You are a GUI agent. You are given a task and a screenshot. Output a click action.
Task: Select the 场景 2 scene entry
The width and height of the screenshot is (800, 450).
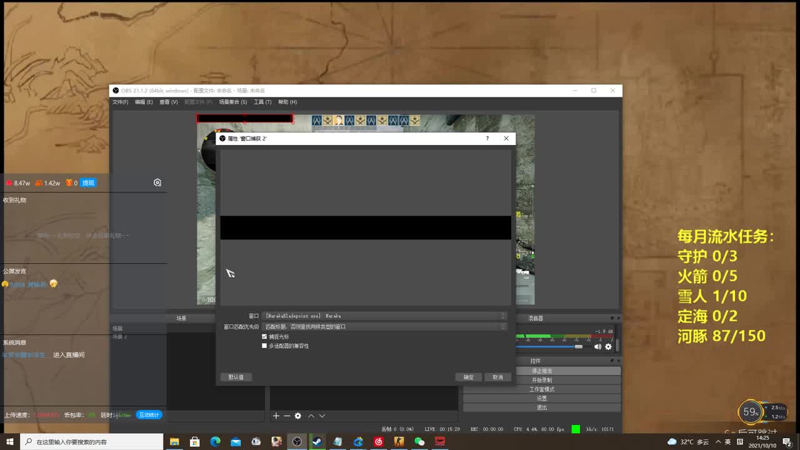[x=120, y=337]
